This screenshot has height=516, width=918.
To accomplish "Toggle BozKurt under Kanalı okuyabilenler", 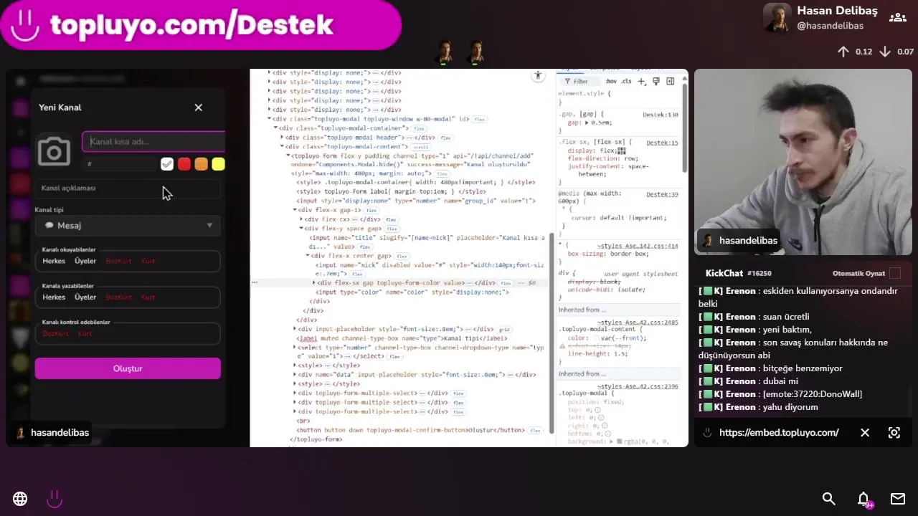I will click(118, 261).
